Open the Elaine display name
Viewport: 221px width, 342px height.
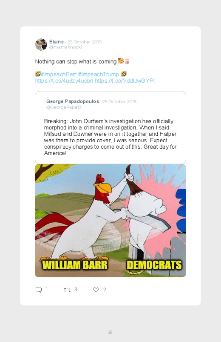point(57,42)
